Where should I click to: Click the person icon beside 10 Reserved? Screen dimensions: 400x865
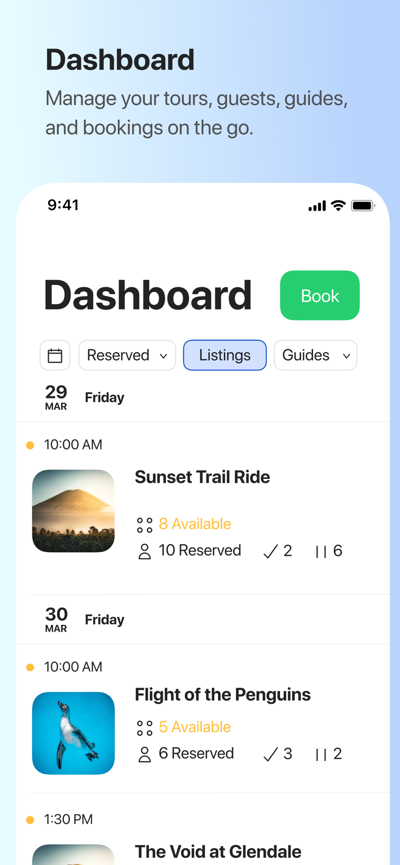(x=145, y=551)
